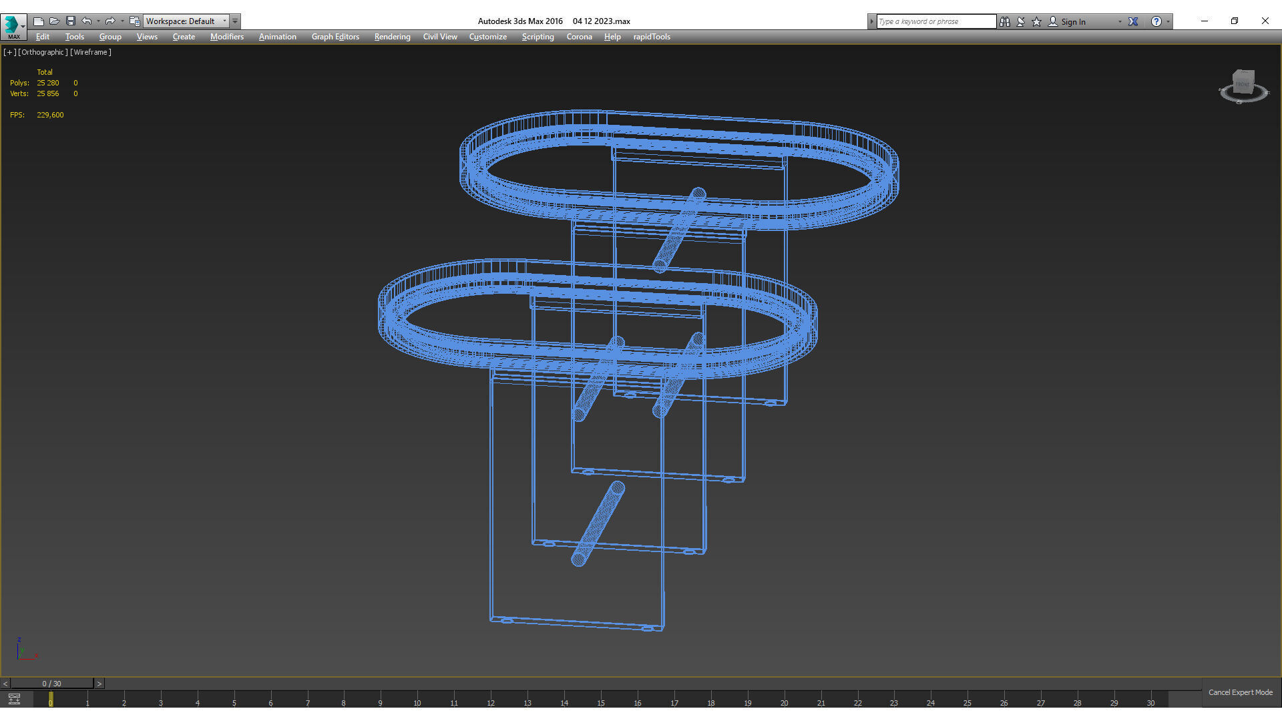
Task: Toggle the Orthographic view label
Action: pyautogui.click(x=43, y=52)
